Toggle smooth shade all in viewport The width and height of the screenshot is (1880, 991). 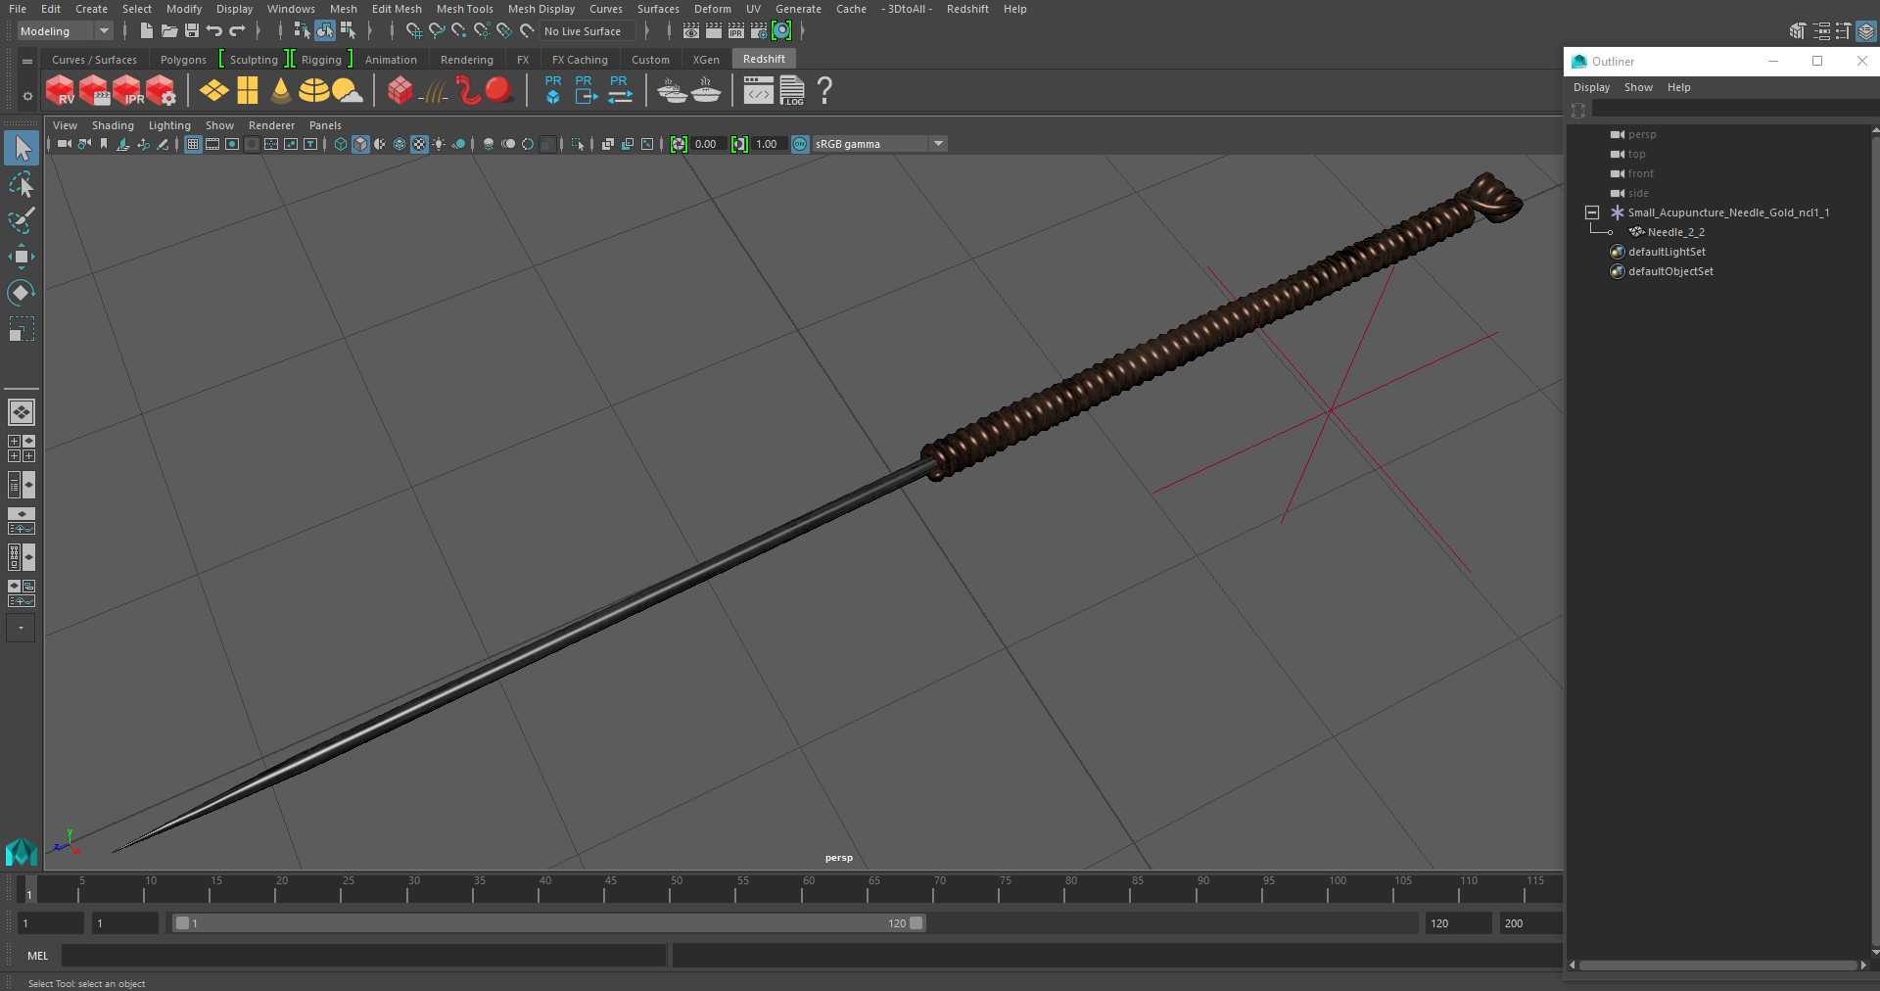click(x=360, y=144)
